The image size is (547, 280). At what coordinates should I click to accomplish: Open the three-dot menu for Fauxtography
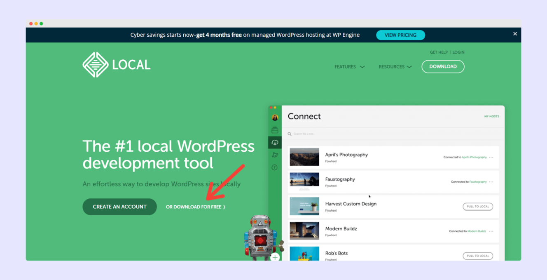(x=491, y=182)
